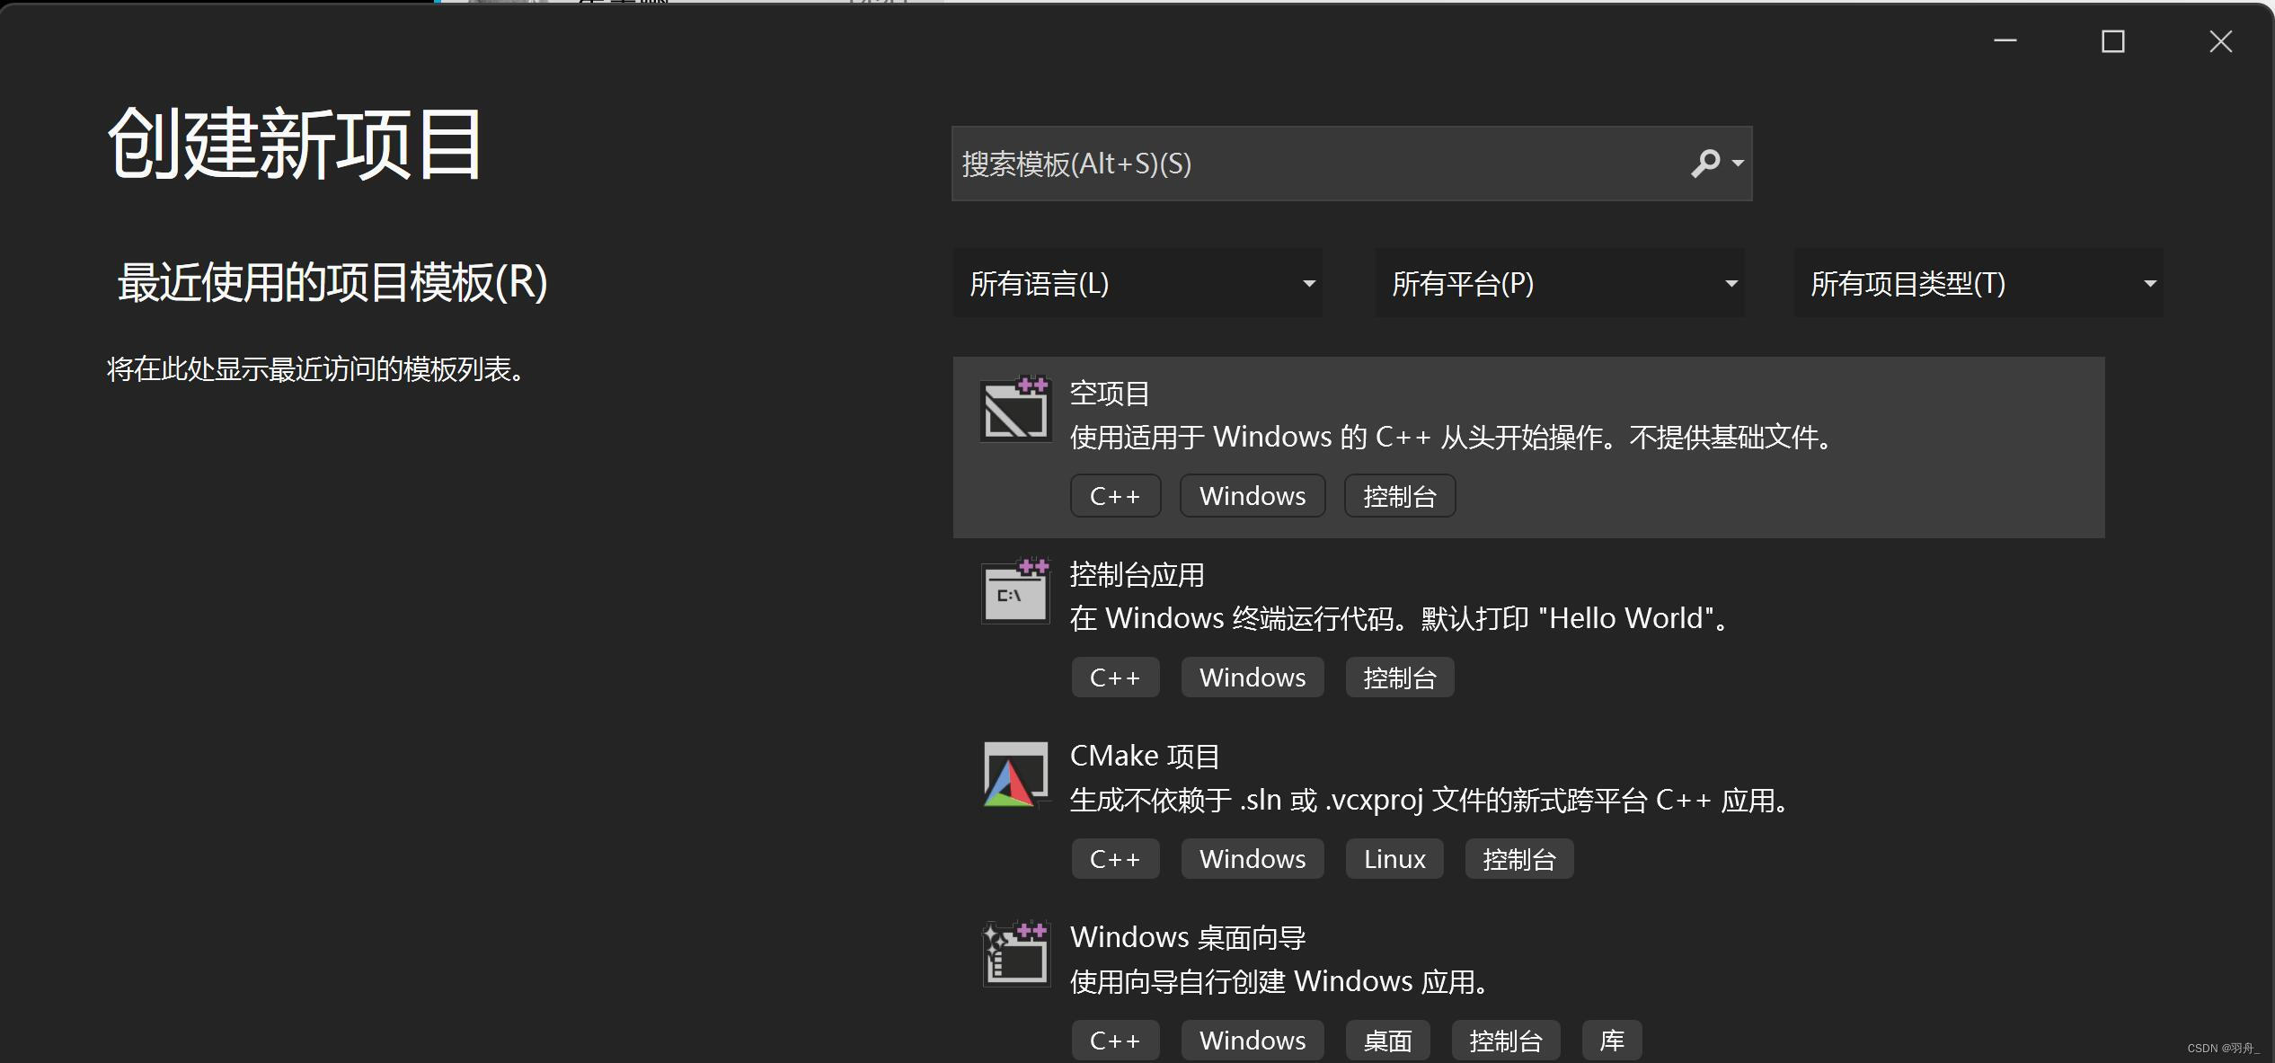Click the 控制台 tag under CMake 项目
The height and width of the screenshot is (1063, 2275).
tap(1519, 859)
